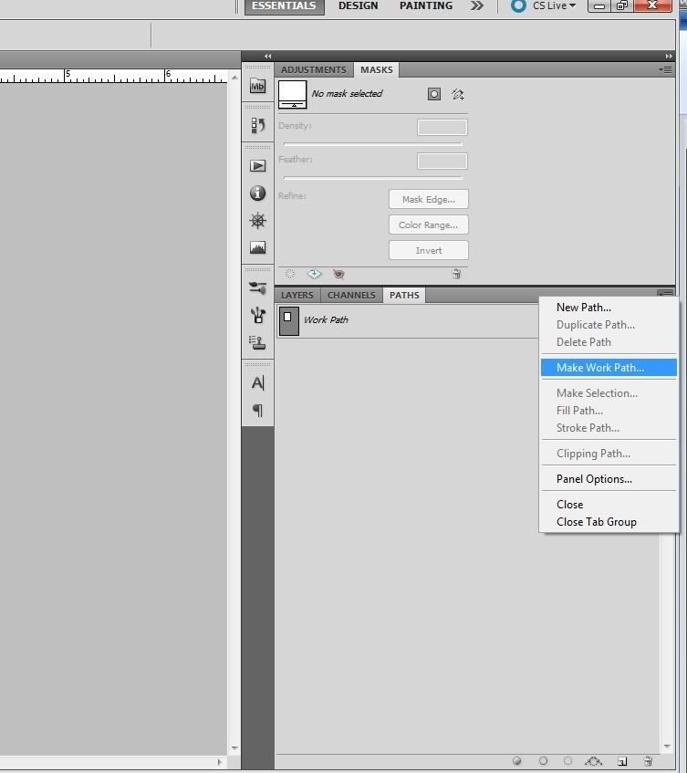Image resolution: width=687 pixels, height=773 pixels.
Task: Click the Feather value field
Action: [442, 161]
